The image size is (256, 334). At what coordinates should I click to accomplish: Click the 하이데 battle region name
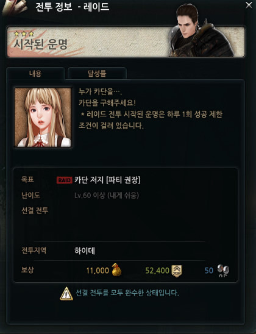tap(85, 250)
